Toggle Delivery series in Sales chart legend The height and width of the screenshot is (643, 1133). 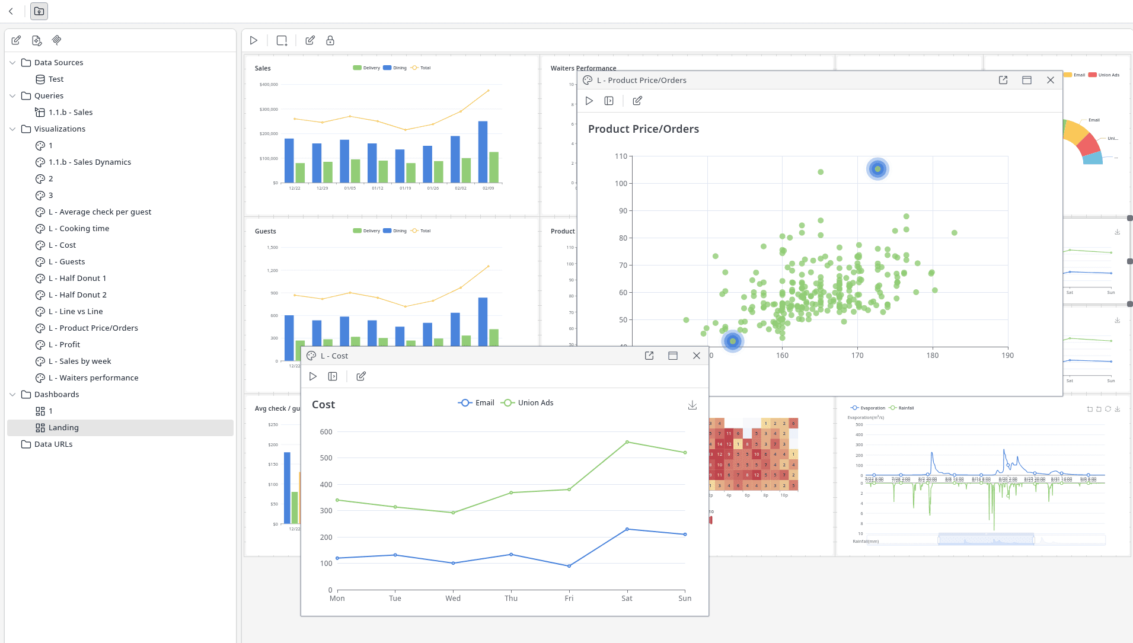366,68
